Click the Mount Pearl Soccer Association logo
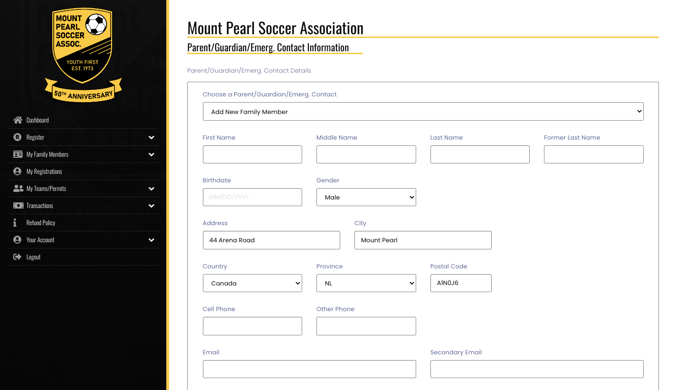Screen dimensions: 677x390 point(83,55)
